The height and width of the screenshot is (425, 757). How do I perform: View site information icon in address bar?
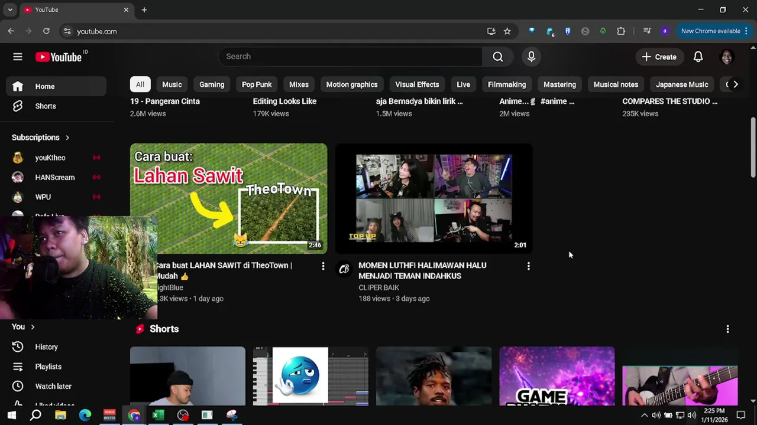67,31
